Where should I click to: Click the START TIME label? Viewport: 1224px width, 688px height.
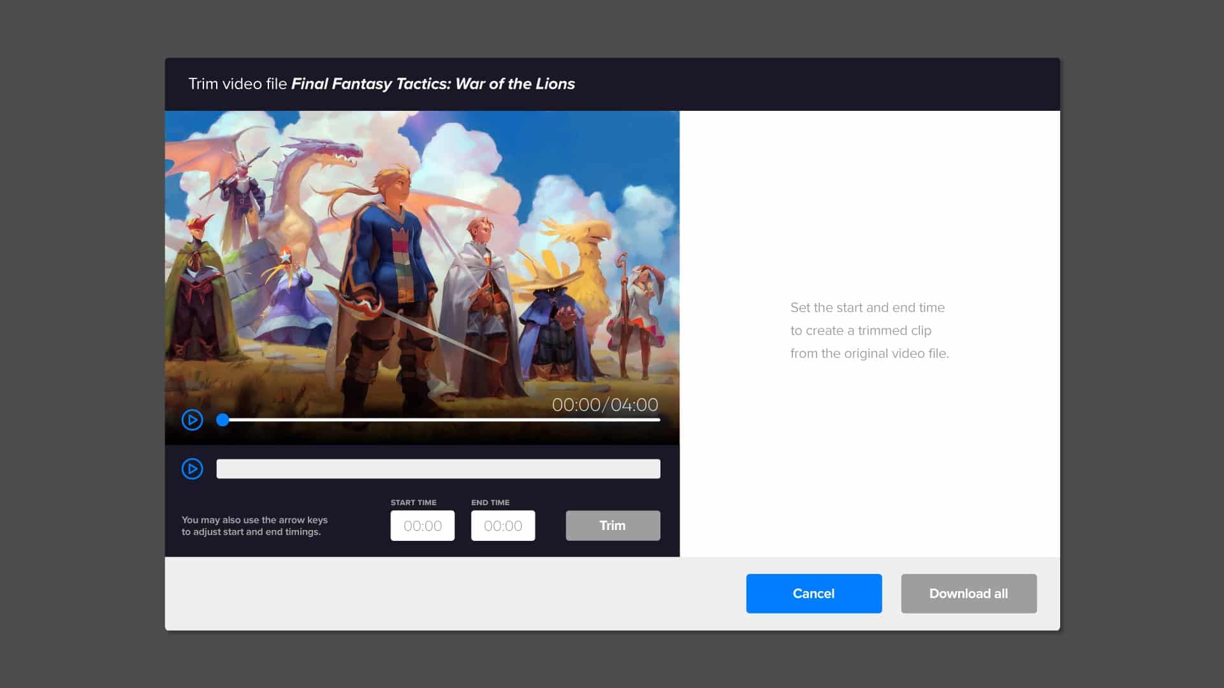pos(414,503)
